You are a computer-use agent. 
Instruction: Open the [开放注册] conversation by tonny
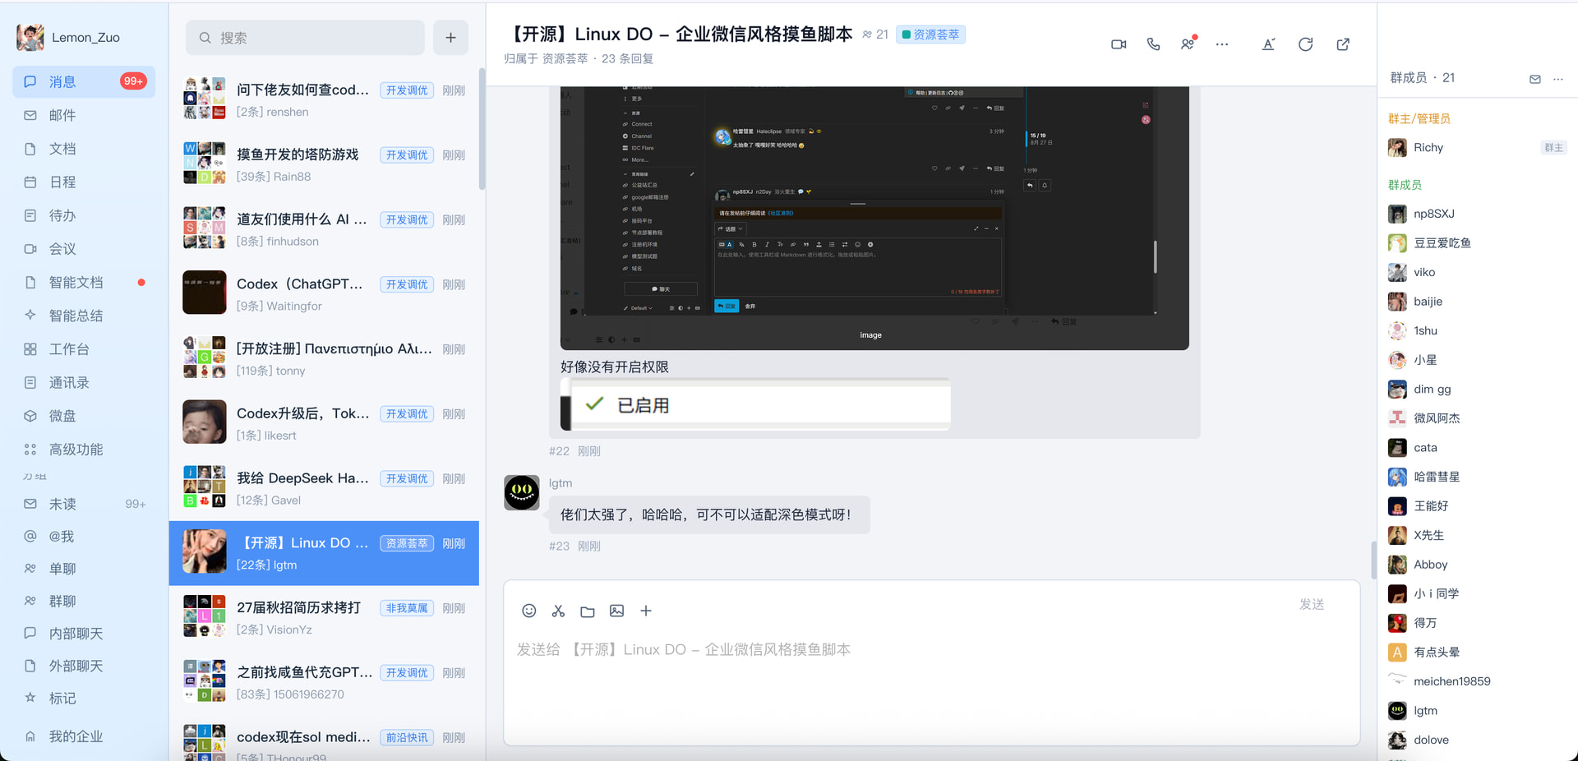(324, 359)
